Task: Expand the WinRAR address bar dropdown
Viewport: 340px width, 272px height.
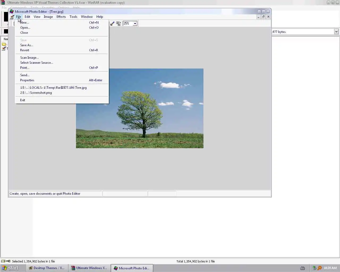Action: (x=336, y=32)
